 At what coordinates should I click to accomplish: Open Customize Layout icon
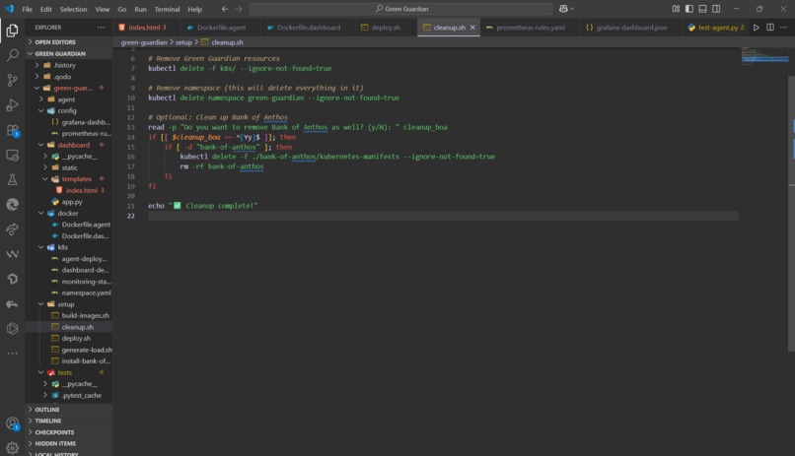point(676,9)
